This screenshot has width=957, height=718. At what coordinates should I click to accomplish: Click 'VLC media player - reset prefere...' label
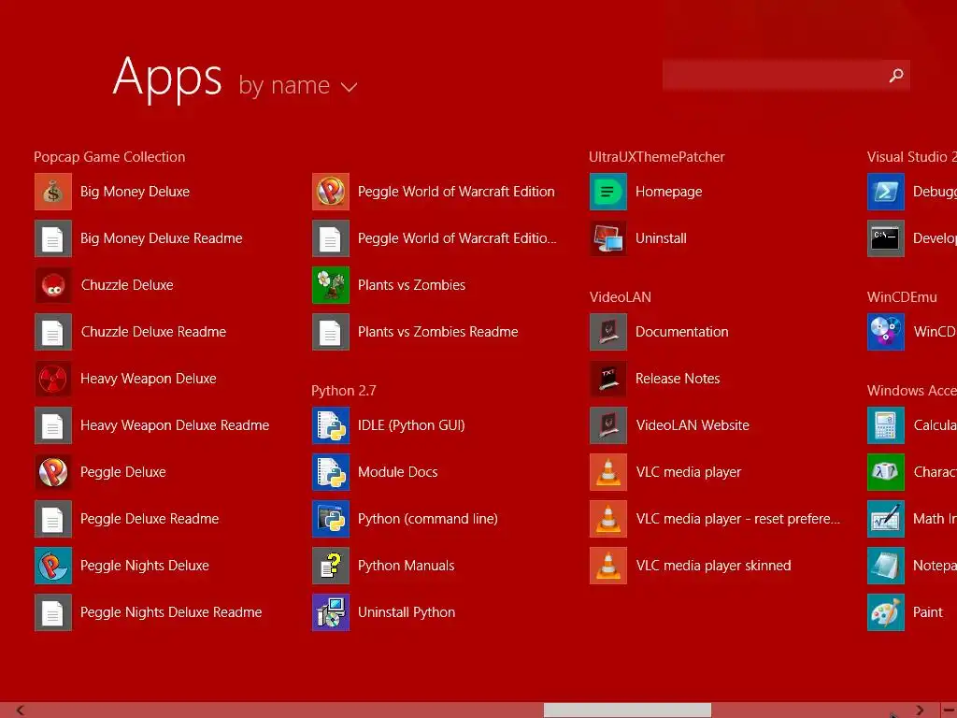pos(738,519)
